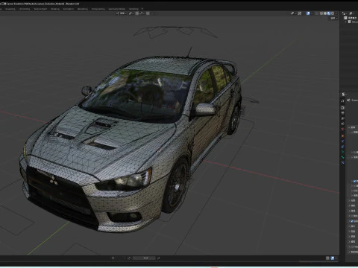Open the Output properties tab
This screenshot has width=358, height=268.
[x=343, y=113]
